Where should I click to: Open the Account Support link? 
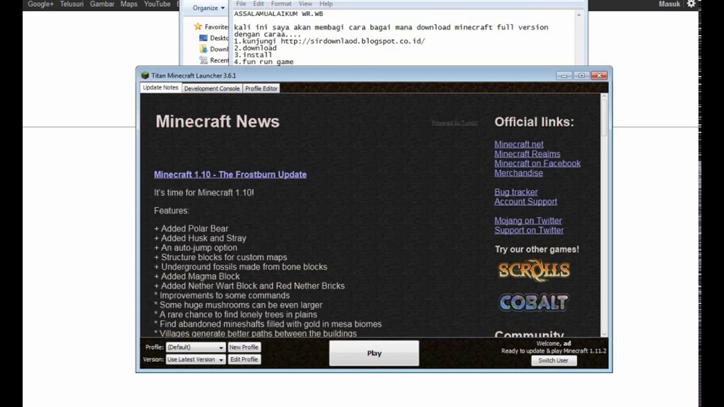click(x=525, y=202)
